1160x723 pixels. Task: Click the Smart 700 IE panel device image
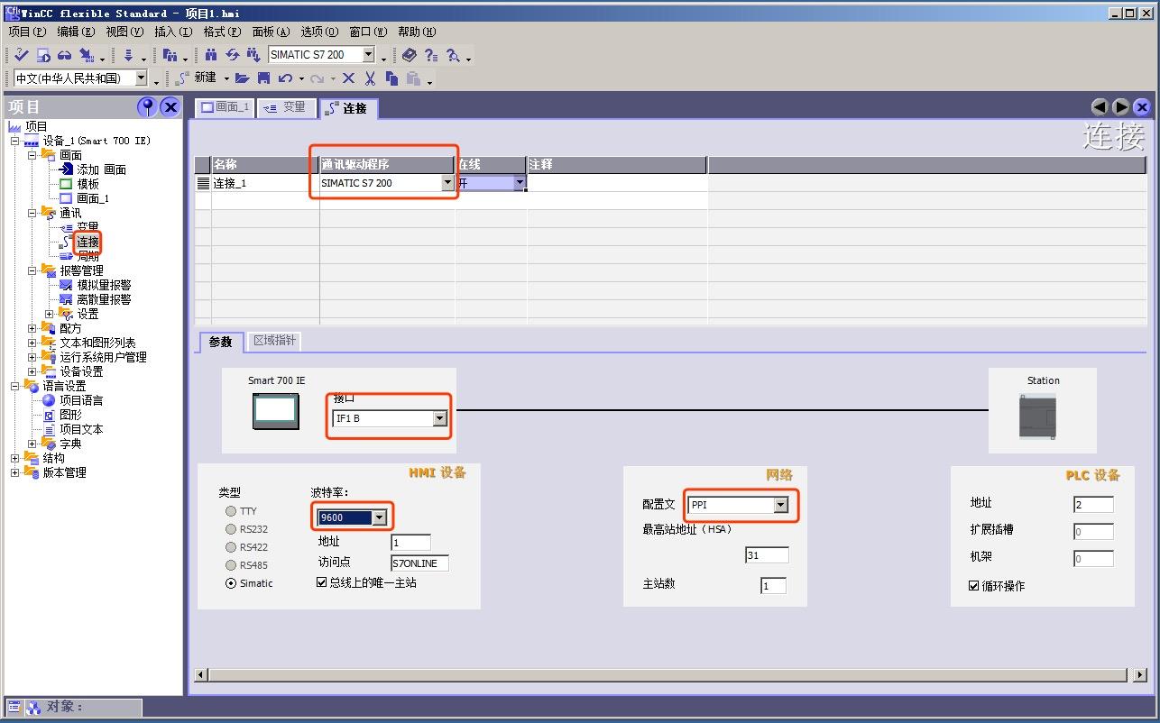(x=276, y=410)
